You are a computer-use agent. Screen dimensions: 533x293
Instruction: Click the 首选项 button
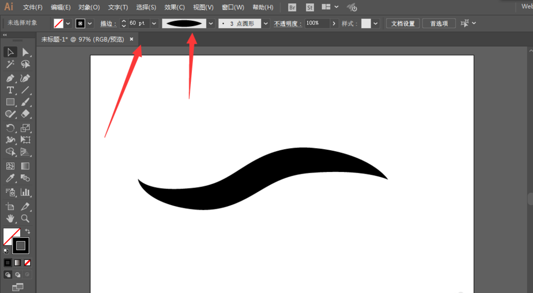point(439,23)
